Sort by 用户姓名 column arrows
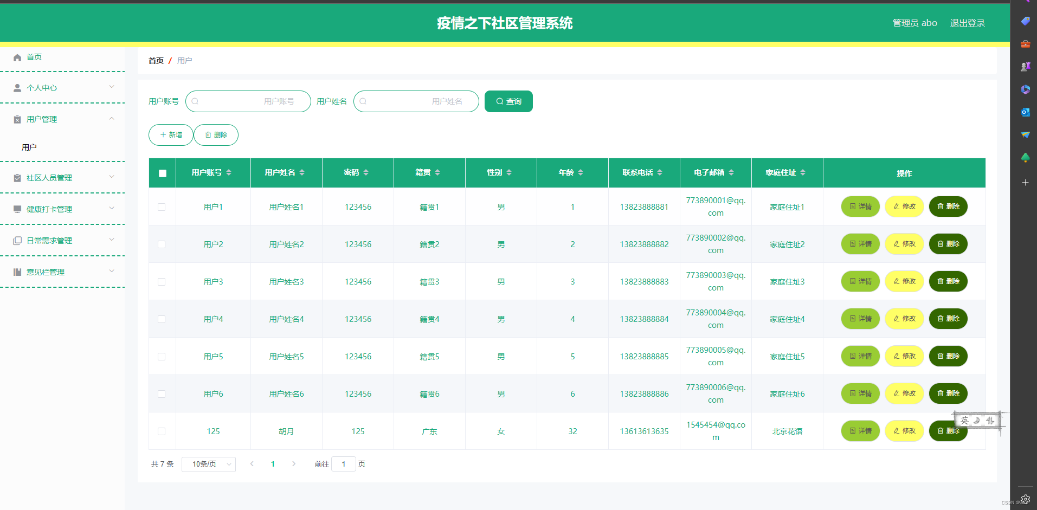 click(x=302, y=172)
